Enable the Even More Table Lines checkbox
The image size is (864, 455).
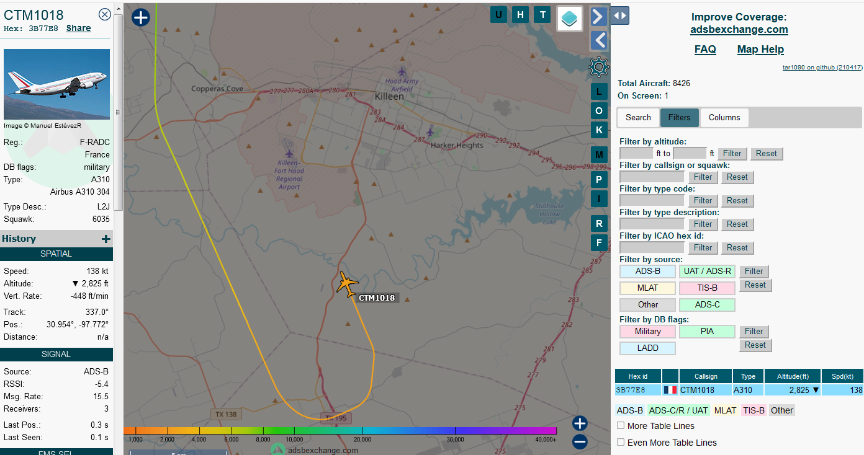(x=621, y=443)
